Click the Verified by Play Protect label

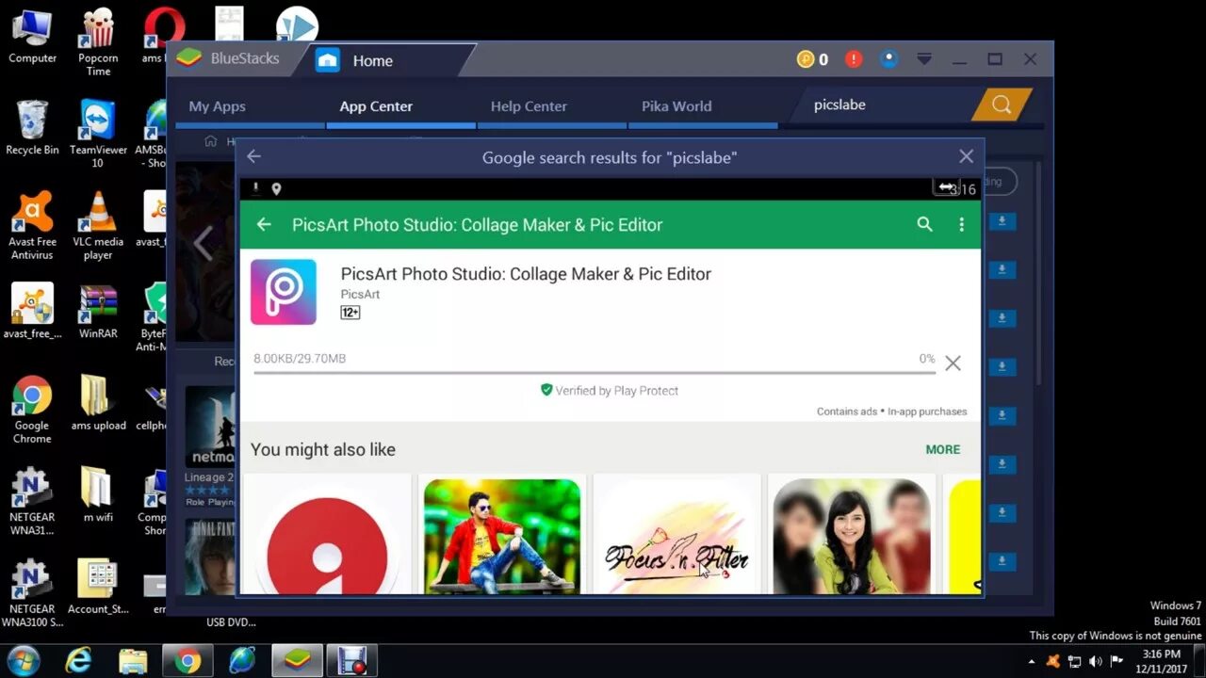click(610, 390)
